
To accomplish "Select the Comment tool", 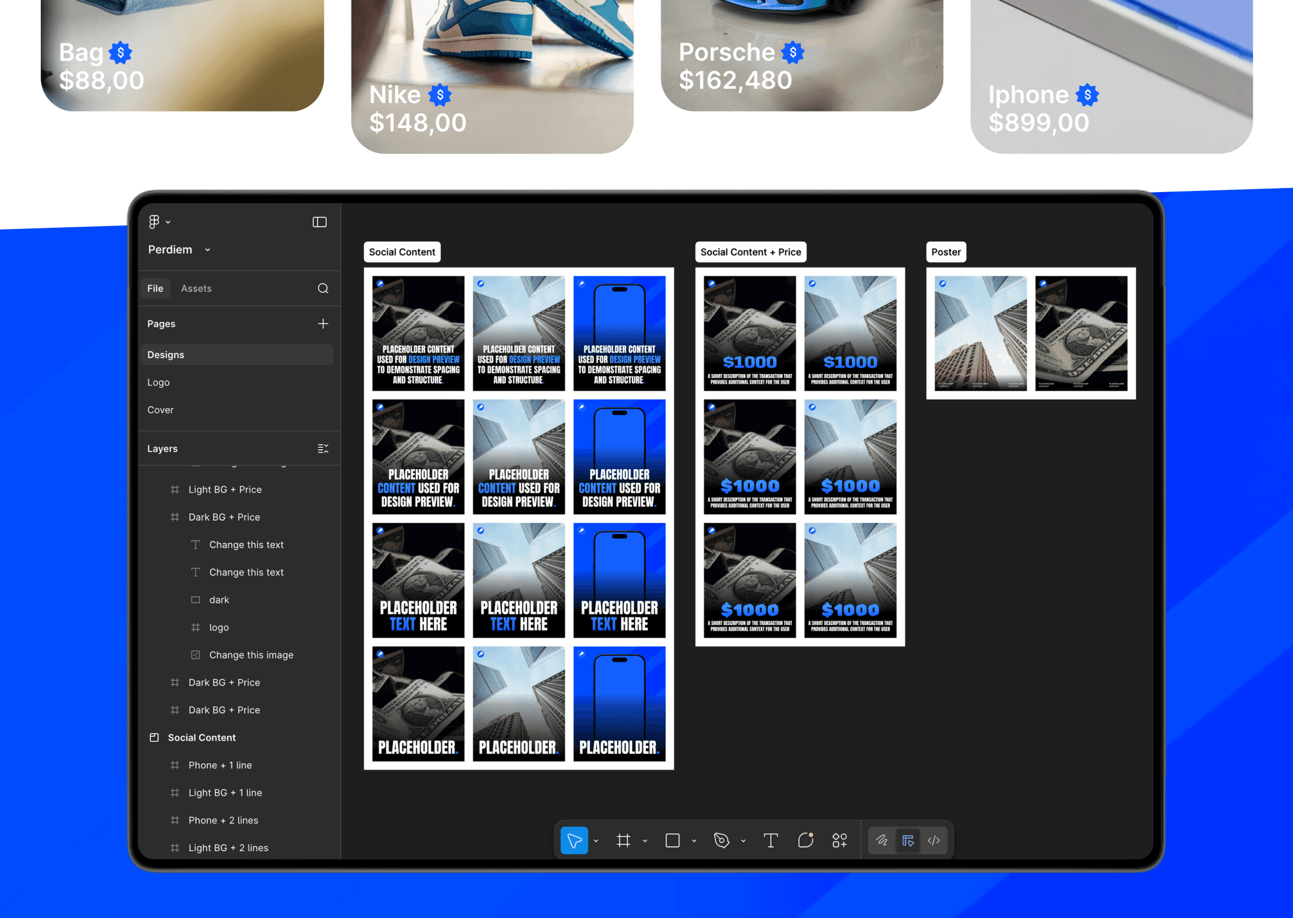I will pos(805,840).
